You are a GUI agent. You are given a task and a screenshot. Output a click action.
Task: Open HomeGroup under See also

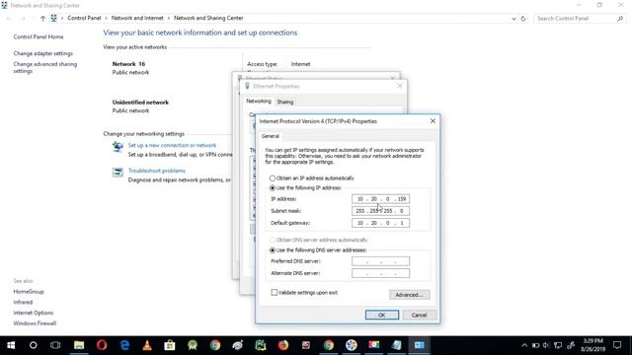pos(29,292)
